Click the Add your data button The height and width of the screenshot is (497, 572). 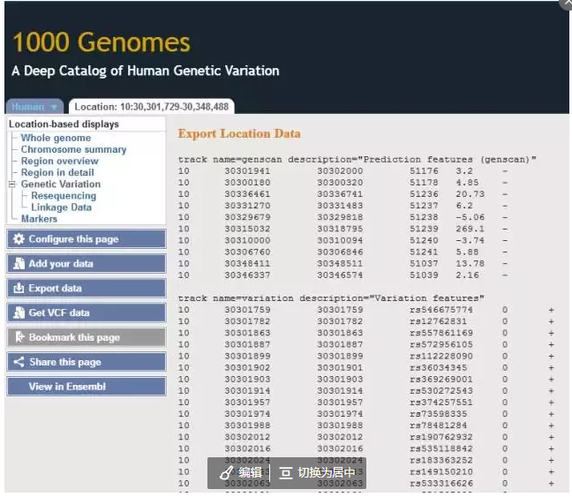pyautogui.click(x=87, y=263)
